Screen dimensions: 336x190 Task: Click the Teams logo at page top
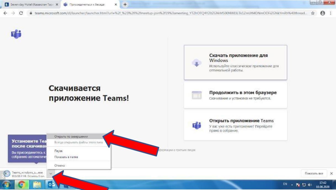tap(16, 34)
